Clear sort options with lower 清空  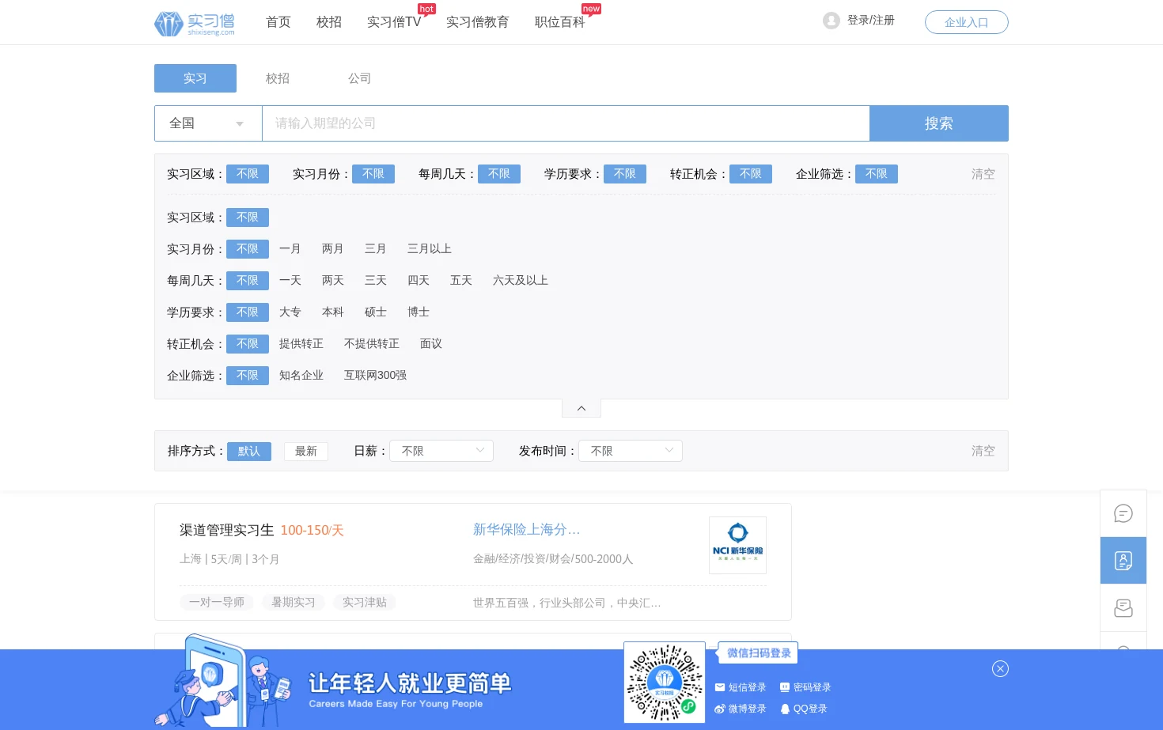click(983, 451)
